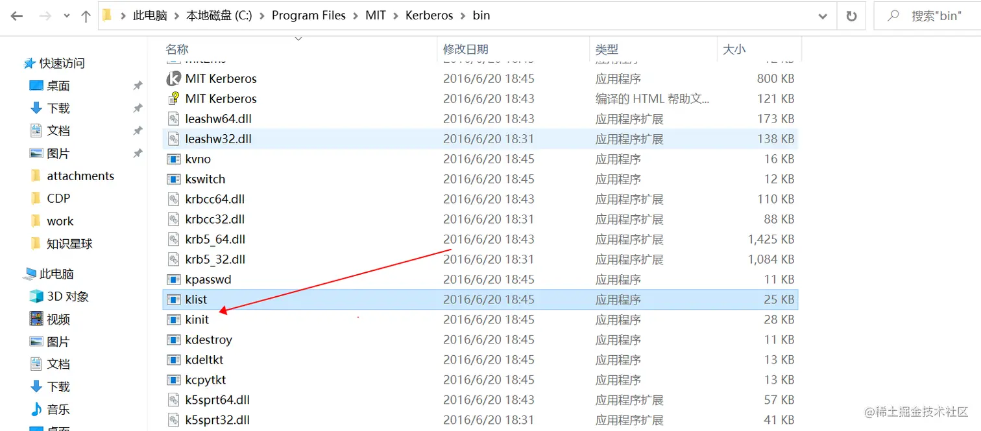Select Program Files in the breadcrumb path
This screenshot has height=431, width=981.
point(309,16)
